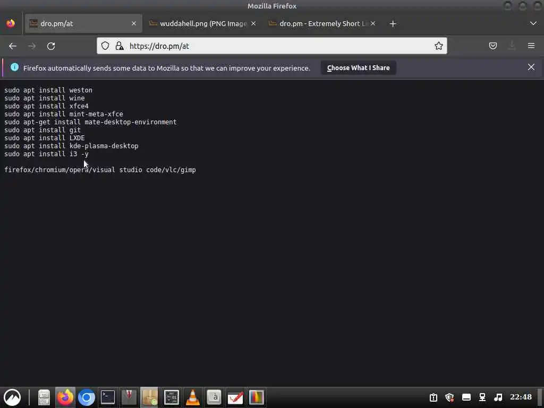Open the red pen notes taskbar icon
544x408 pixels.
tap(235, 397)
